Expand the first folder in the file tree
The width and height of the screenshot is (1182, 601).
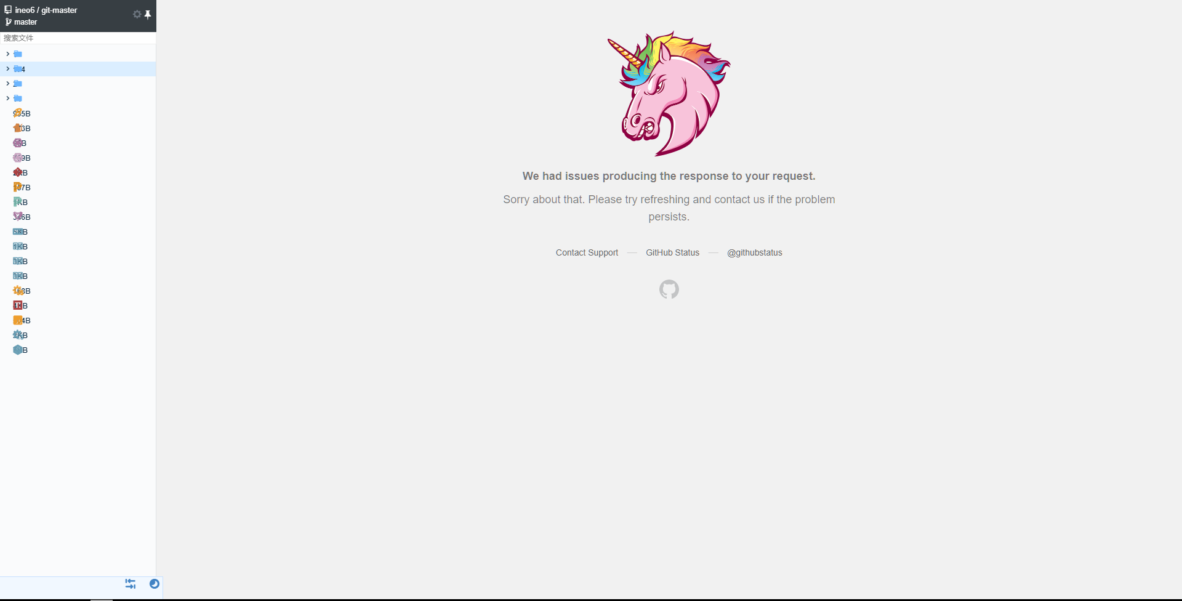point(7,54)
